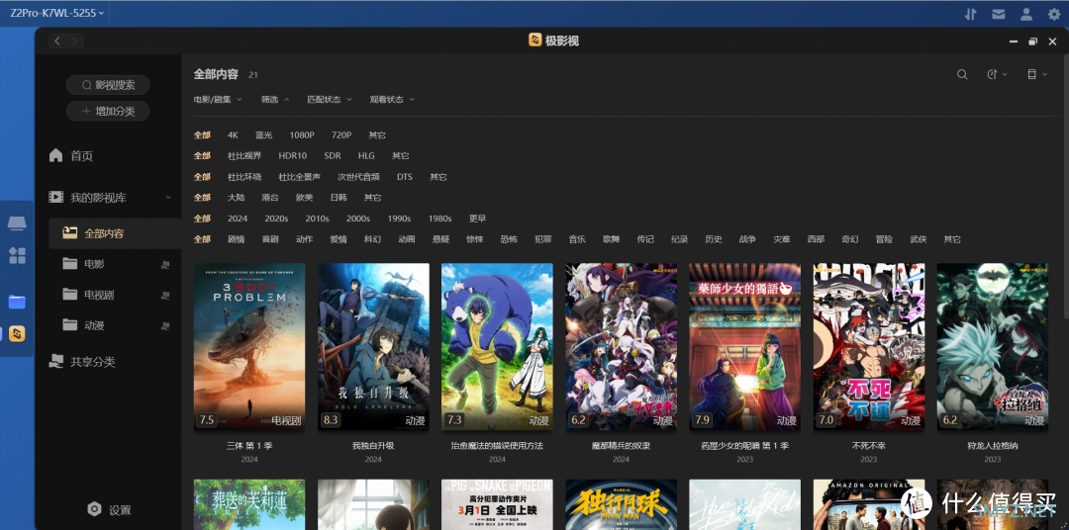
Task: Open the 匹配状态 dropdown
Action: (330, 100)
